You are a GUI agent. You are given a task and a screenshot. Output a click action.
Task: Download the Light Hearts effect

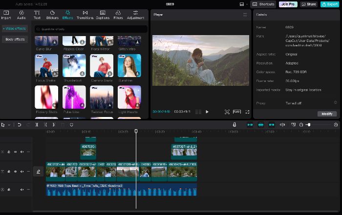[137, 105]
